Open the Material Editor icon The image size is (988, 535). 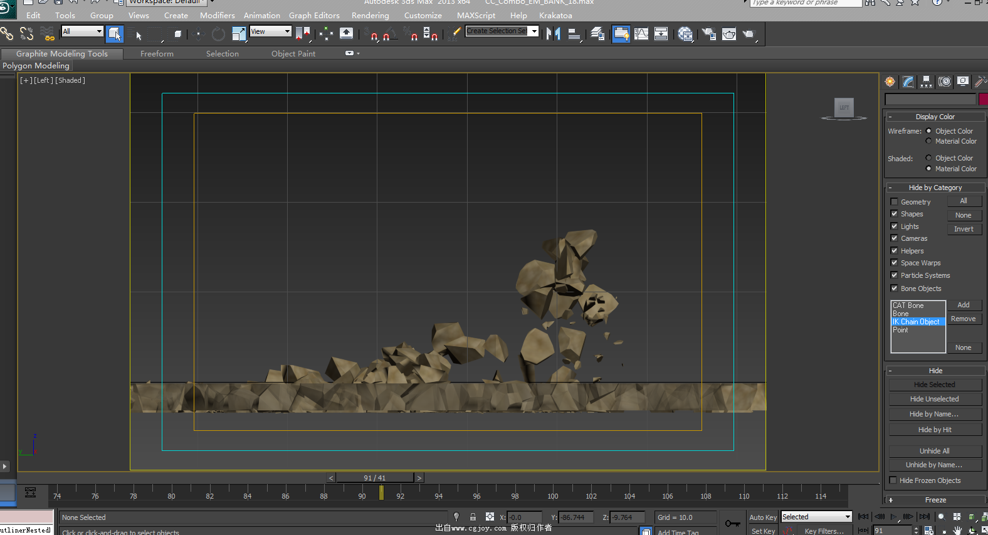[685, 34]
